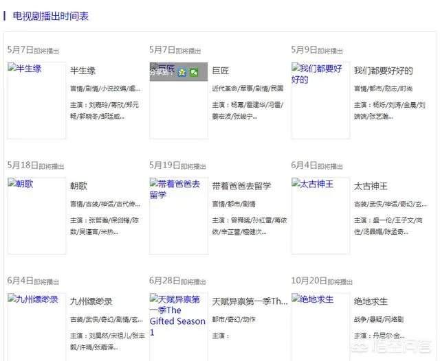Image resolution: width=440 pixels, height=361 pixels.
Task: Open the 带着爸爸去留学 poster thumbnail
Action: click(x=179, y=216)
